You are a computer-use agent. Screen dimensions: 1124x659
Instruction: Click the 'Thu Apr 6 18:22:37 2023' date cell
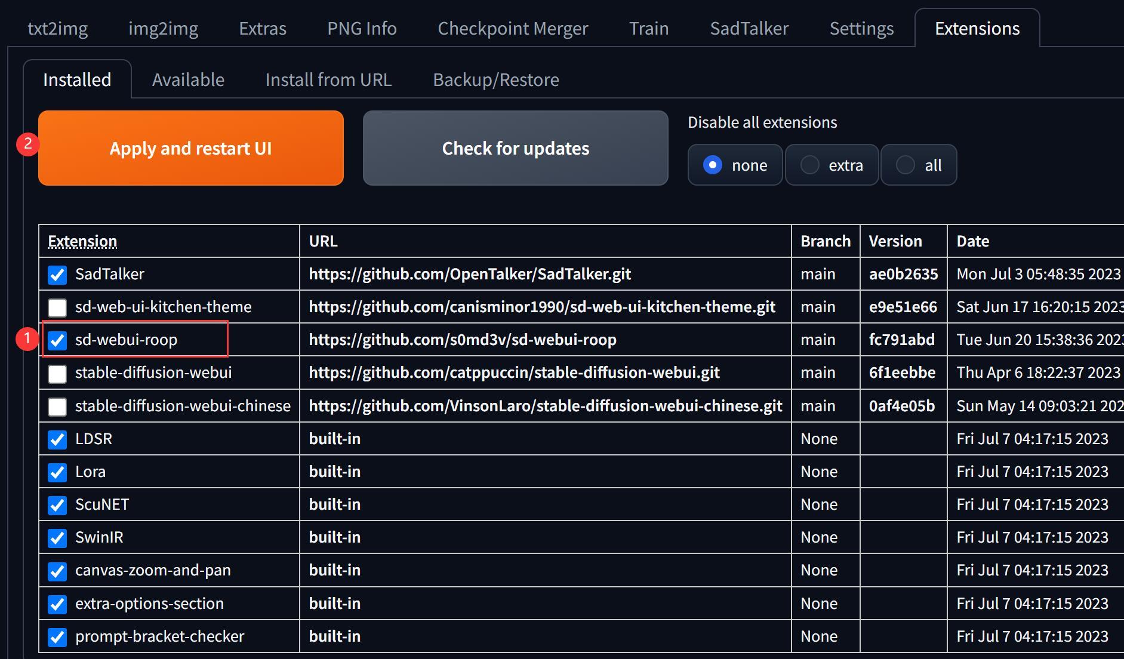tap(1039, 372)
